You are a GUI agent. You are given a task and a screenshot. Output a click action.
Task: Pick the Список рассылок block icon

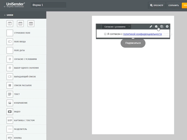pos(10,85)
